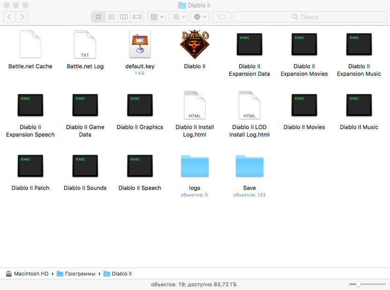Viewport: 390px width, 290px height.
Task: Open the sort order dropdown
Action: [178, 17]
